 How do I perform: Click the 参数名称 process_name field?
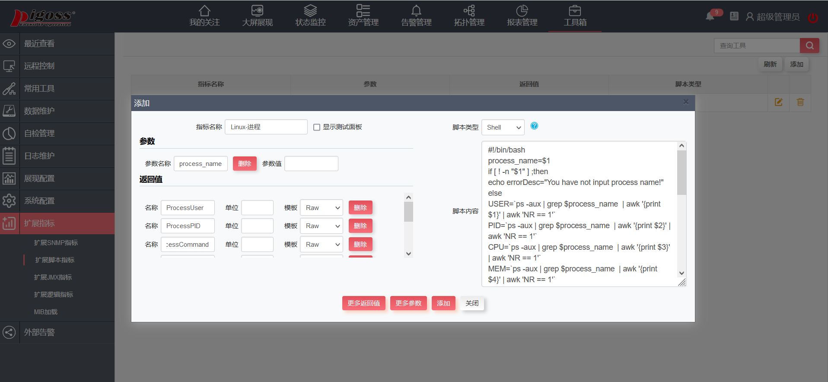tap(201, 164)
